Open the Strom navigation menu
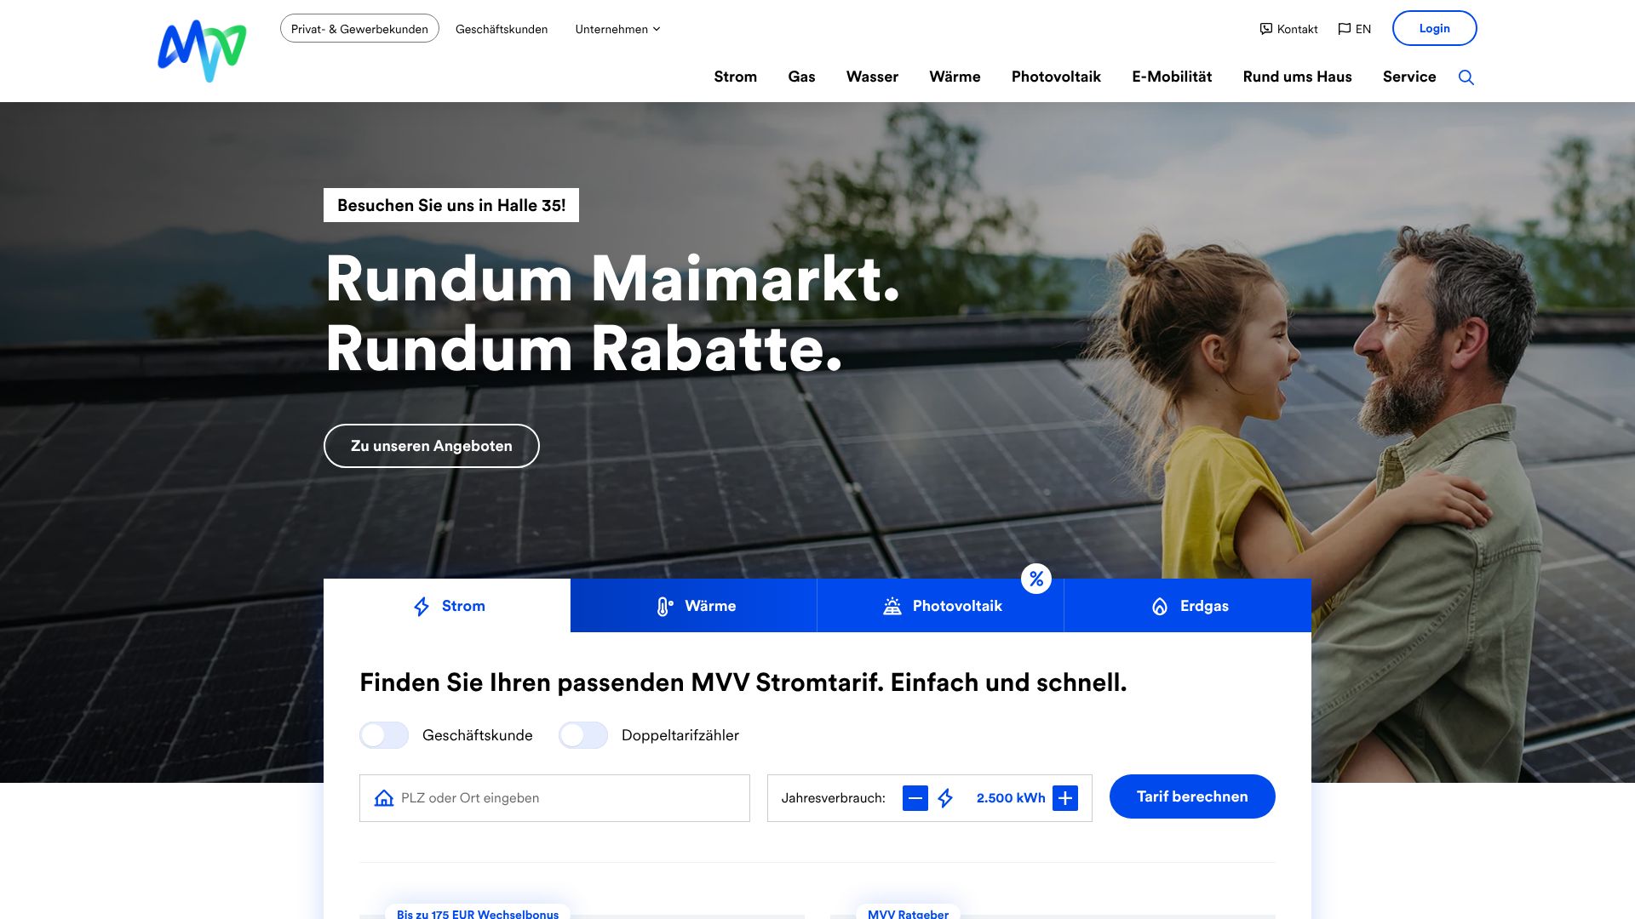The width and height of the screenshot is (1635, 919). [x=735, y=77]
